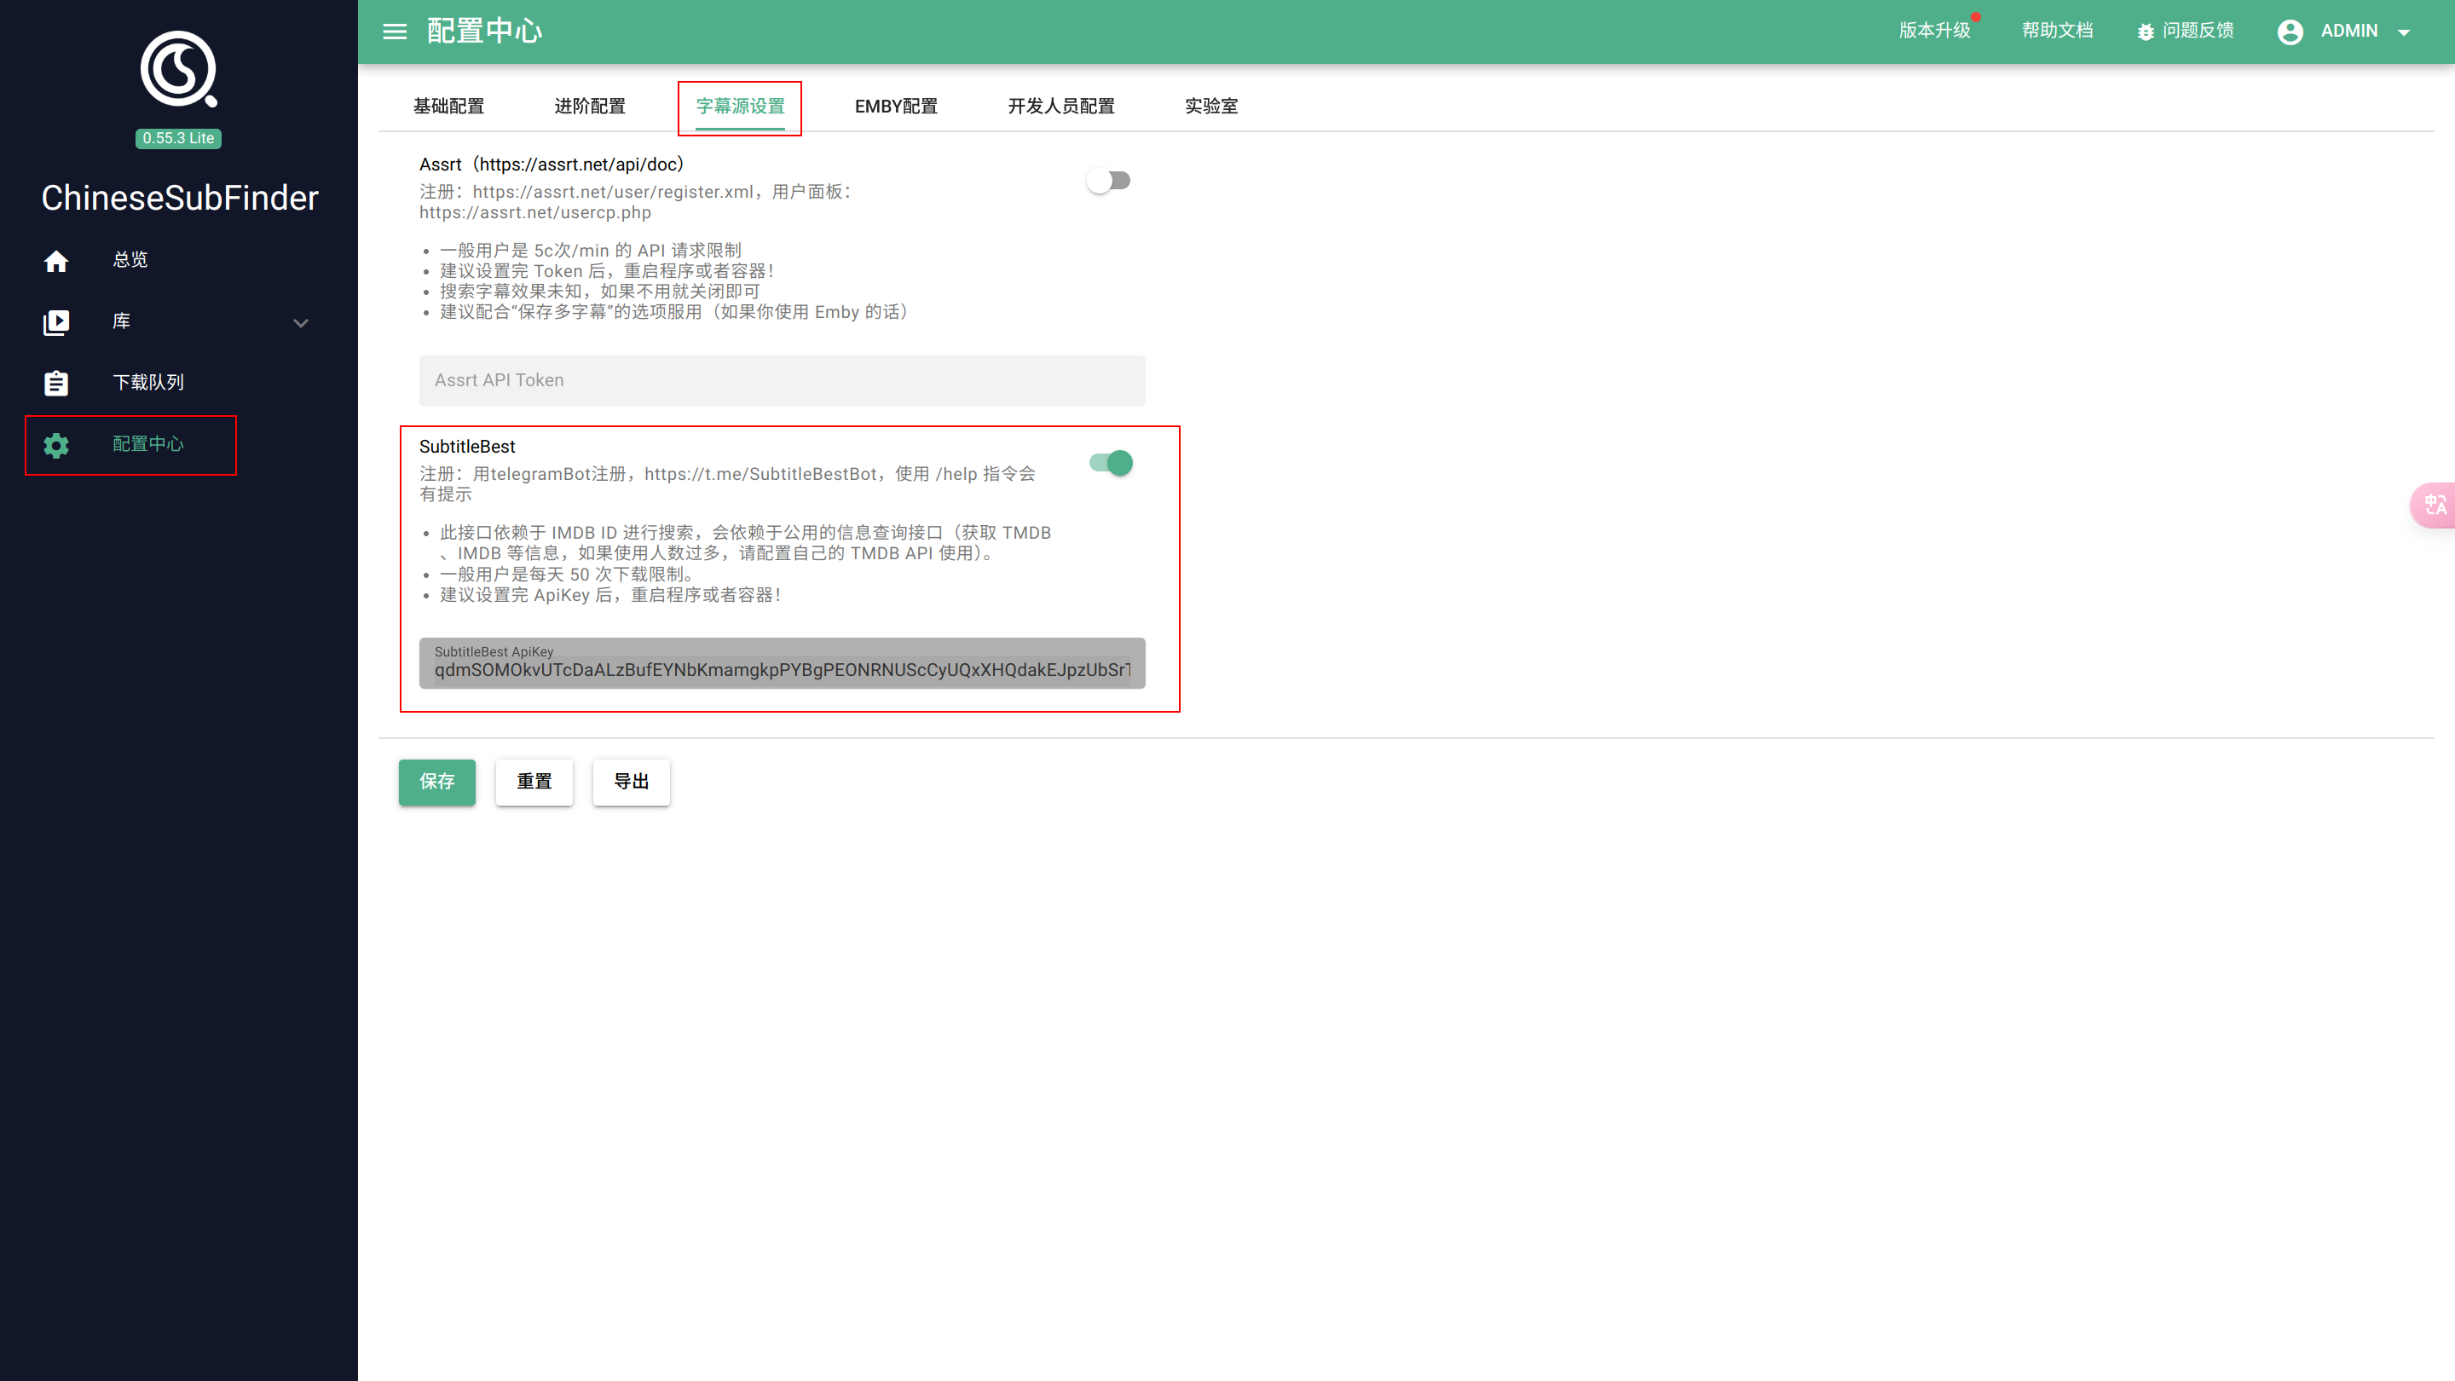Open the 实验室 tab
Viewport: 2455px width, 1381px height.
[1211, 106]
